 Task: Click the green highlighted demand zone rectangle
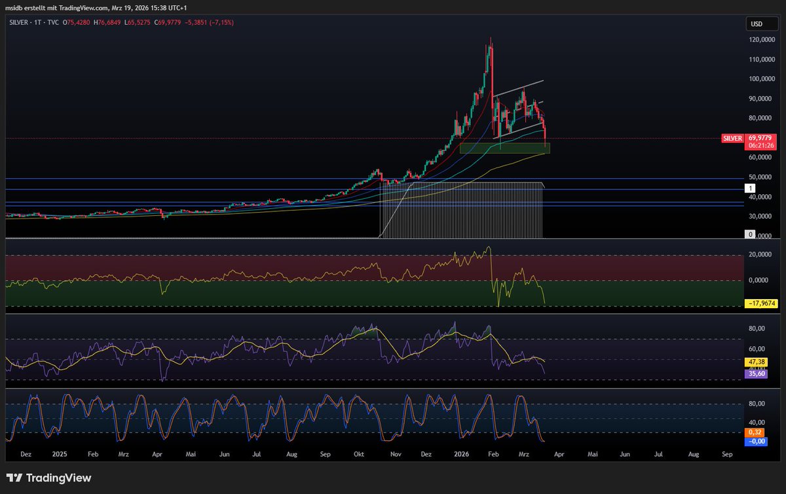(x=504, y=147)
